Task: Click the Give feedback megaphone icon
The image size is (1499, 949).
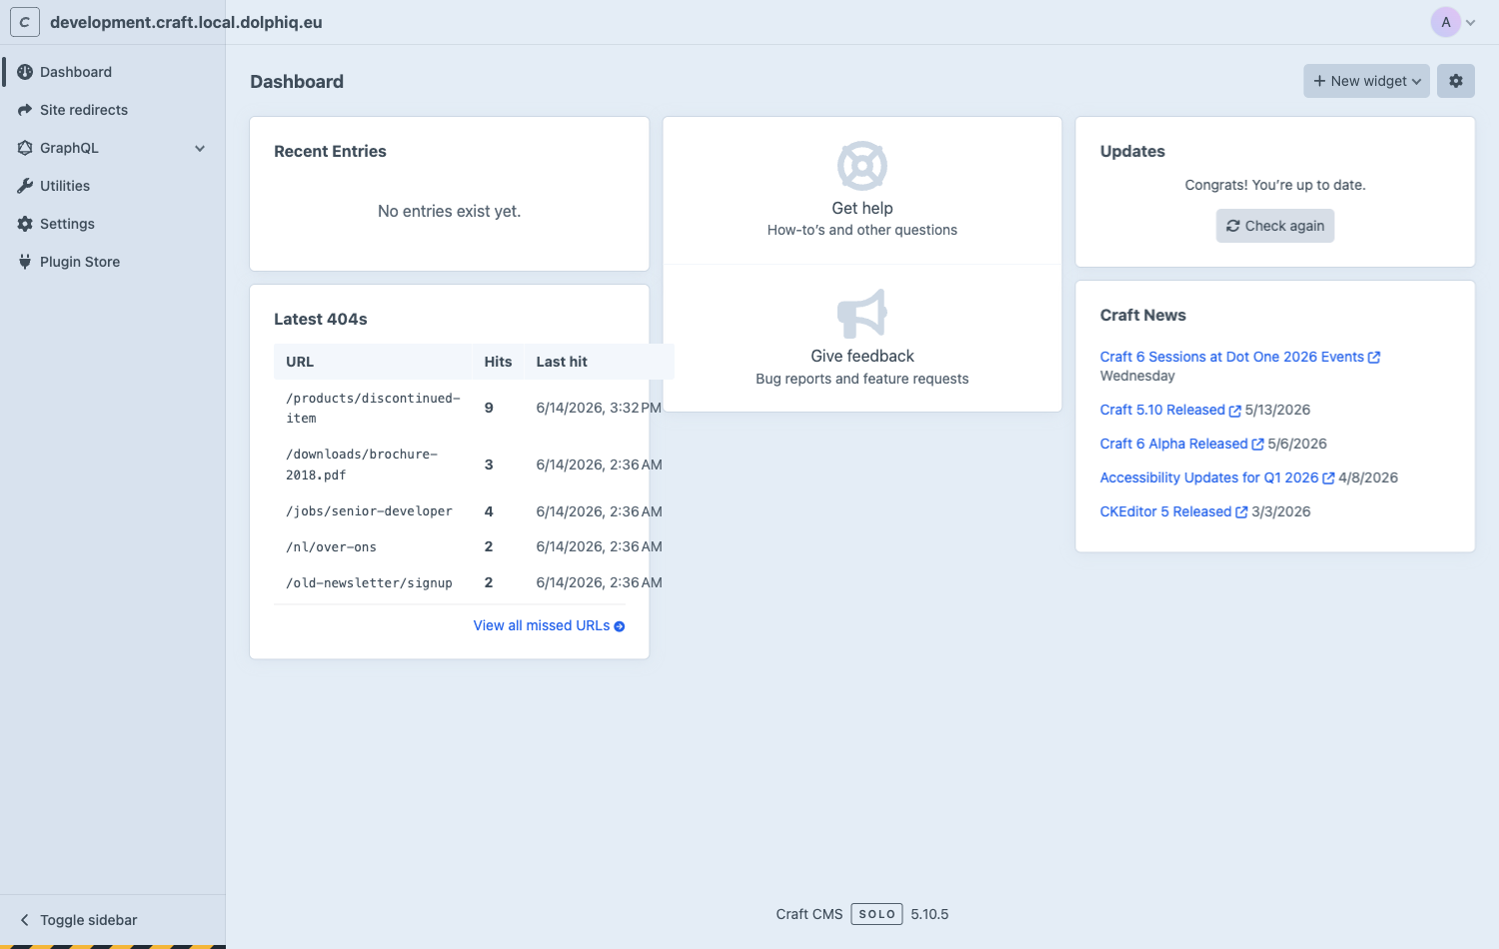Action: click(862, 314)
